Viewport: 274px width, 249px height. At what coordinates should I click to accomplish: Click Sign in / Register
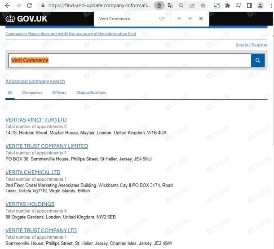(252, 45)
